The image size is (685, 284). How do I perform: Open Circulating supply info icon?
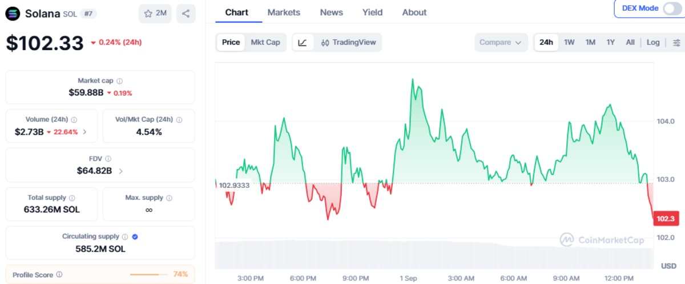(124, 236)
